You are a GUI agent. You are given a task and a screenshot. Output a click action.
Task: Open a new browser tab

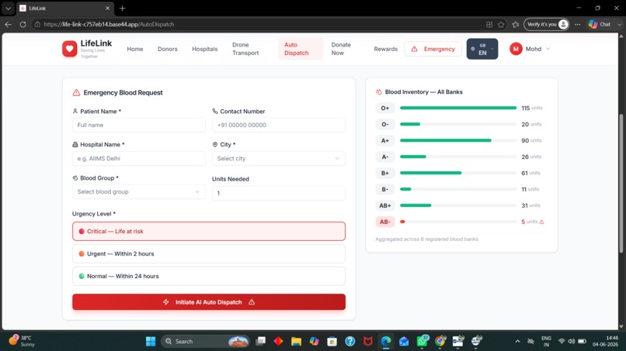[x=123, y=8]
